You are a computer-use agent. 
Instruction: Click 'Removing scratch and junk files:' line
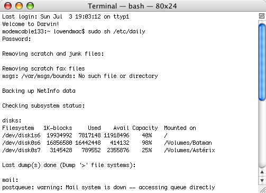pyautogui.click(x=53, y=54)
